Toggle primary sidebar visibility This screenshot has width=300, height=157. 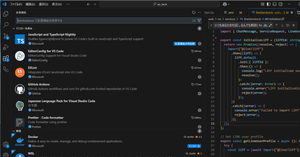click(269, 4)
